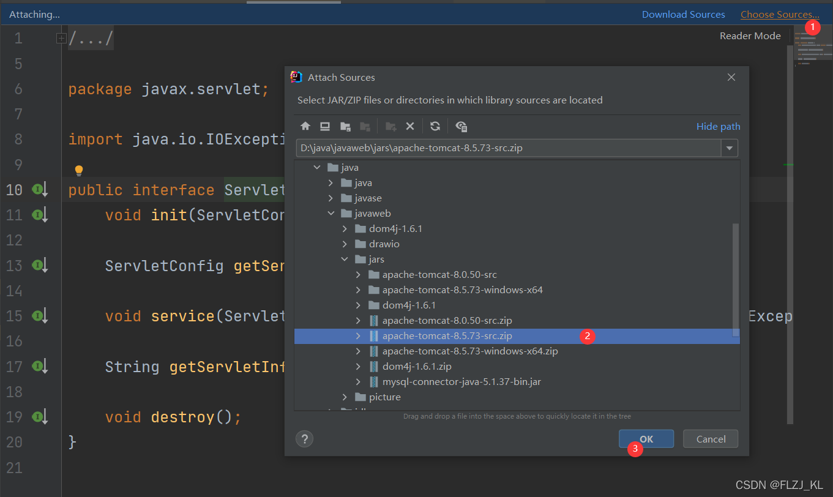
Task: Click the Delete (X) toolbar icon
Action: click(410, 126)
